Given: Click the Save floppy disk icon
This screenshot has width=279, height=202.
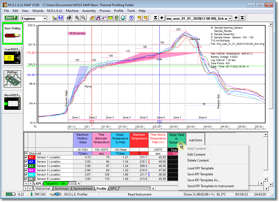Looking at the screenshot, I should click(61, 18).
